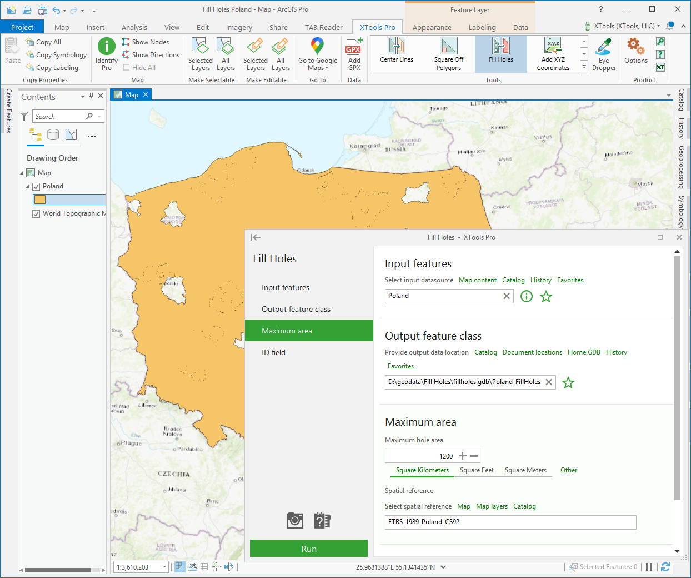Activate the Eye Dropper tool
The image size is (691, 578).
(x=604, y=54)
